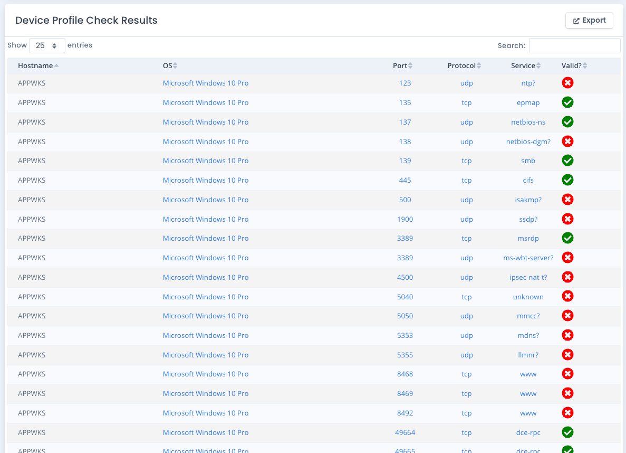626x453 pixels.
Task: Click the epmap service link
Action: click(528, 103)
